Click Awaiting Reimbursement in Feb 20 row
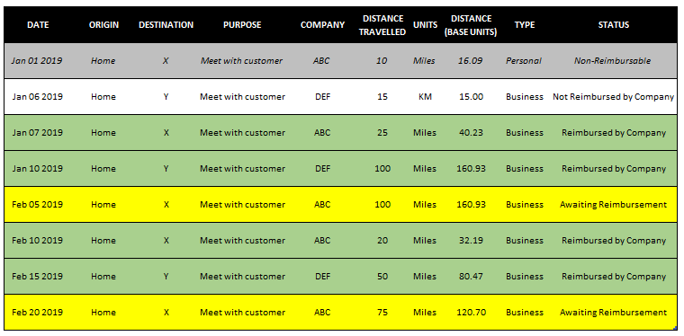Viewport: 684px width, 336px height. [613, 312]
